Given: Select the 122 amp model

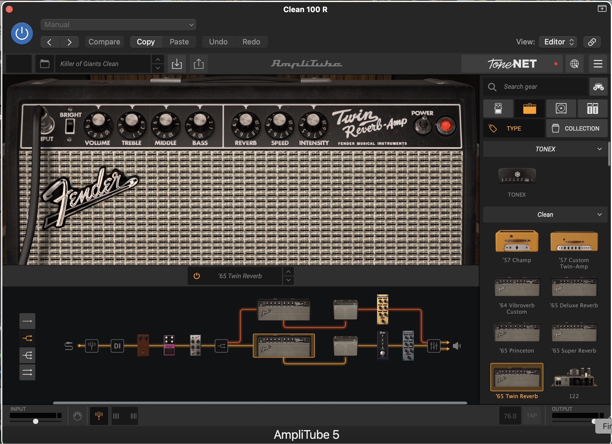Looking at the screenshot, I should pos(574,377).
